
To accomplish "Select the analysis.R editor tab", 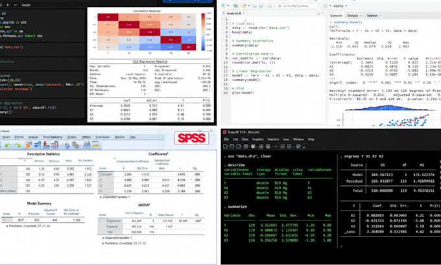I will pyautogui.click(x=233, y=13).
